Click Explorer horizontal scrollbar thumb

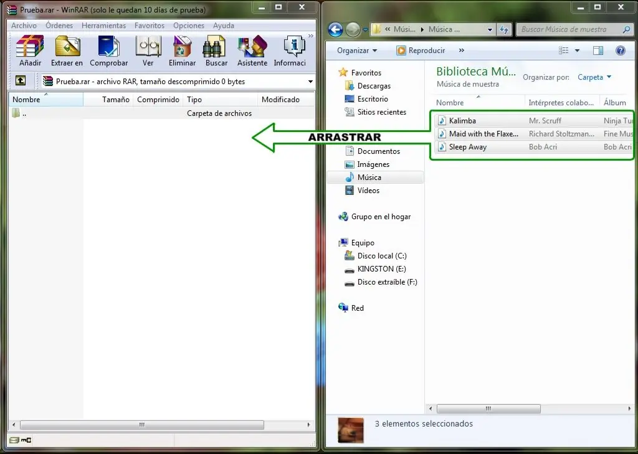pyautogui.click(x=488, y=409)
